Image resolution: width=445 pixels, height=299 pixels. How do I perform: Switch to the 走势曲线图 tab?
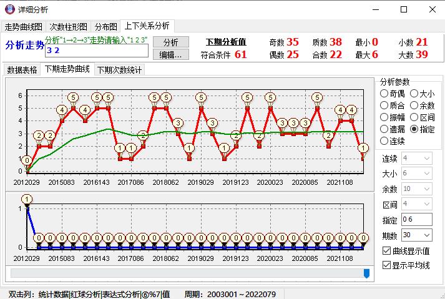tap(24, 27)
